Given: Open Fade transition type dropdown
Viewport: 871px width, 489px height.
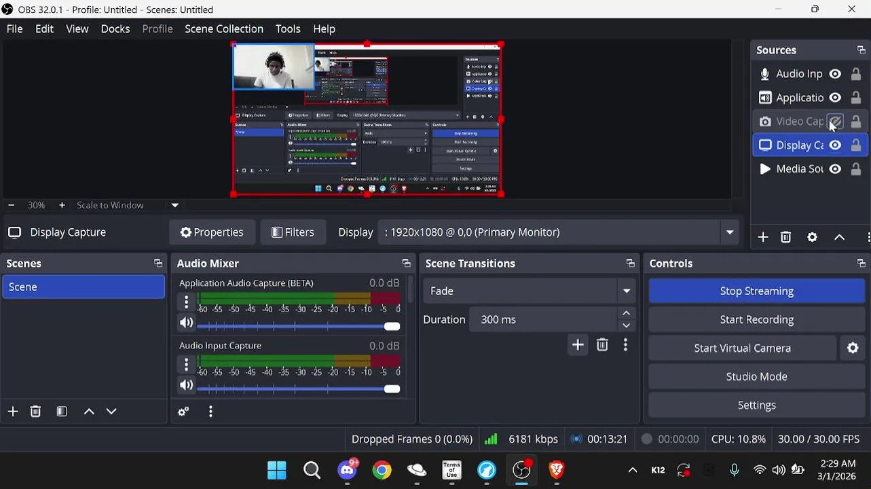Looking at the screenshot, I should coord(530,291).
